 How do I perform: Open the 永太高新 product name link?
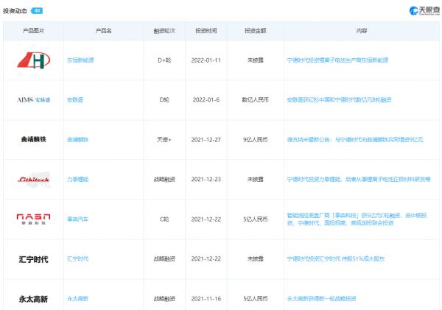point(77,299)
